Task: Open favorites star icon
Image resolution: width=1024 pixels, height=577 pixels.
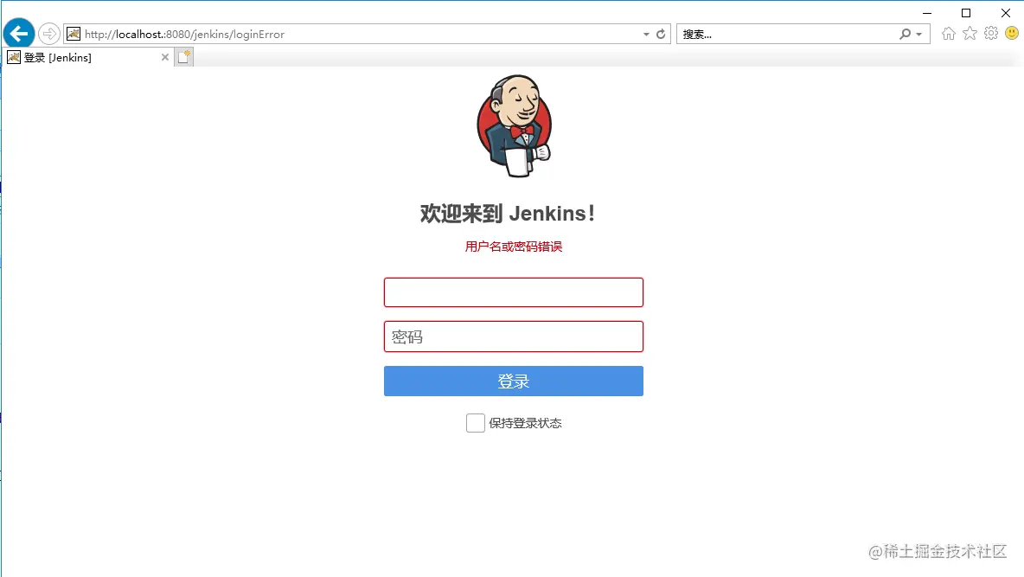Action: [970, 34]
